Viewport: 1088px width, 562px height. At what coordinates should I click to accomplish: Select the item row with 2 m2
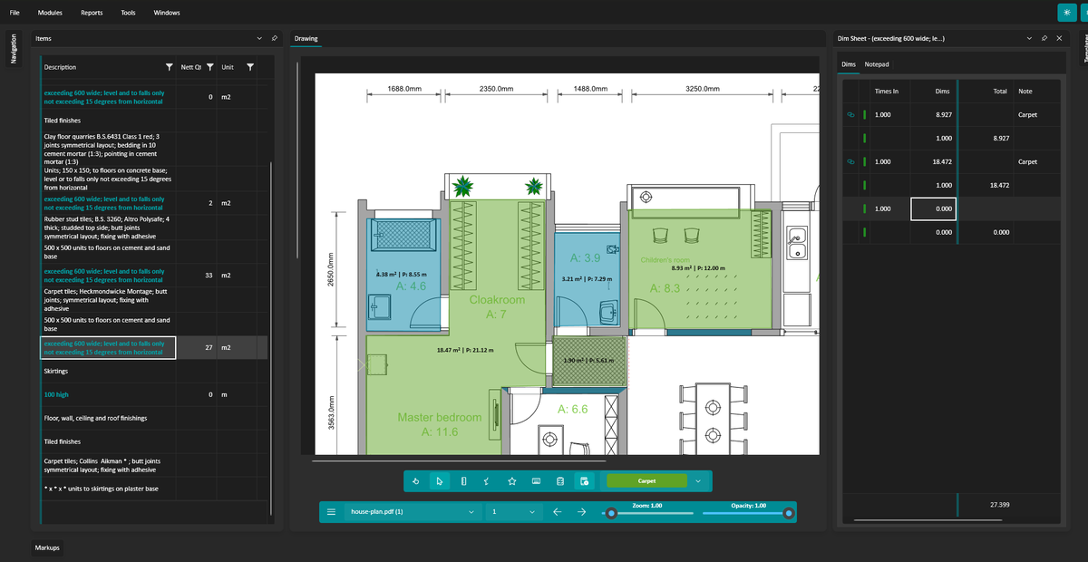click(x=154, y=203)
